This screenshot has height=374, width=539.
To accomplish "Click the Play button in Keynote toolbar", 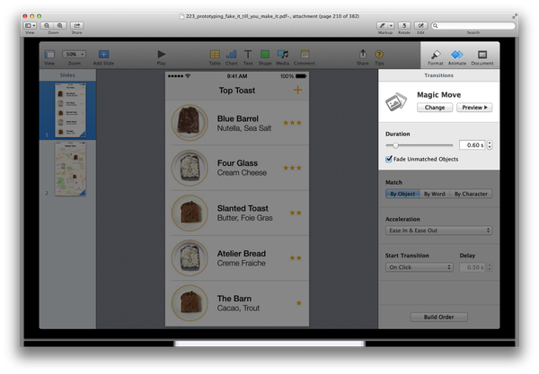I will (162, 55).
